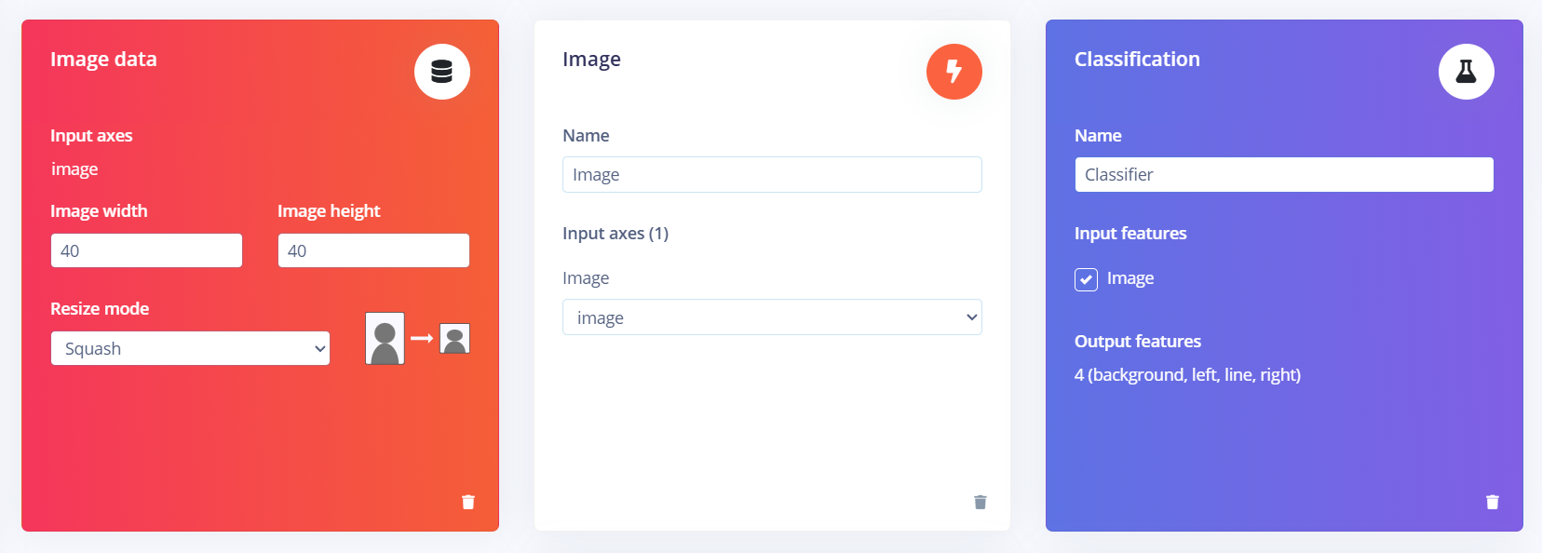Expand the Image input axes dropdown
Image resolution: width=1542 pixels, height=553 pixels.
pyautogui.click(x=771, y=317)
